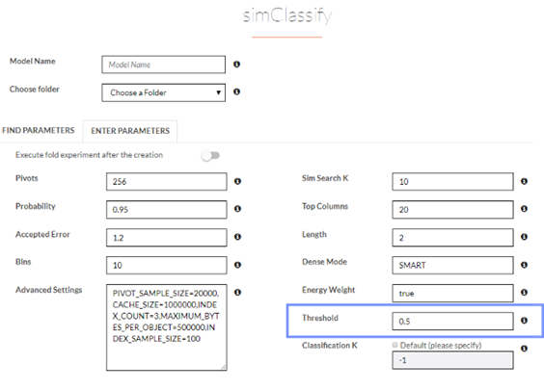Click the Advanced Settings textarea resize handle

pyautogui.click(x=224, y=367)
